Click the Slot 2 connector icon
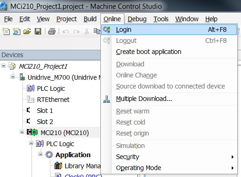Viewport: 241px width, 177px height. [29, 121]
